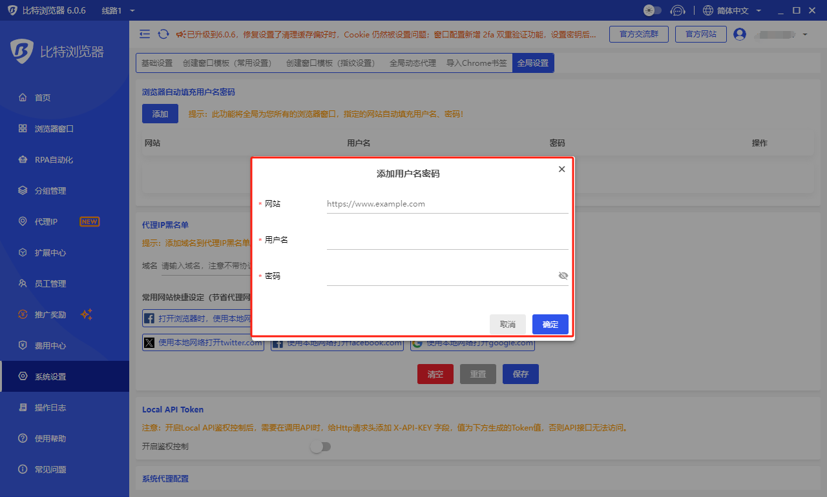Screen dimensions: 827x497
Task: Click the globe language icon
Action: click(x=708, y=10)
